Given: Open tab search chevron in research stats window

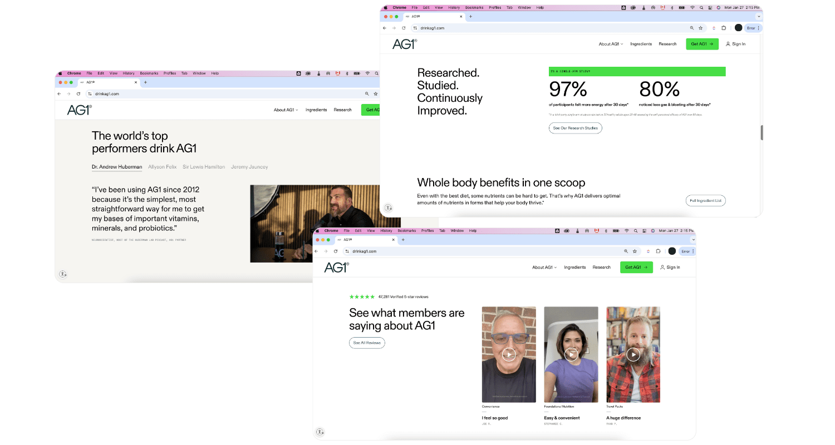Looking at the screenshot, I should pos(758,17).
